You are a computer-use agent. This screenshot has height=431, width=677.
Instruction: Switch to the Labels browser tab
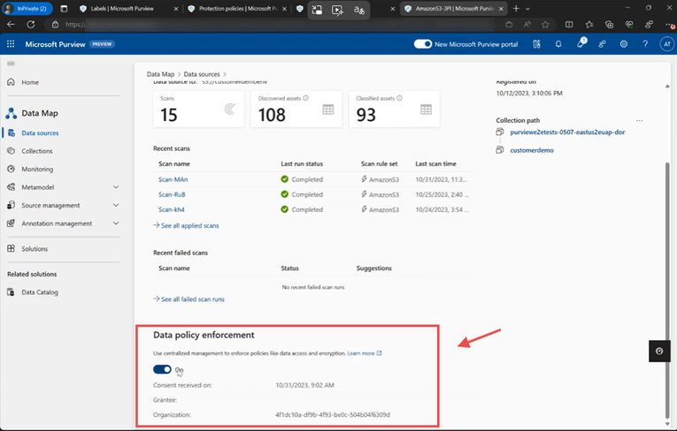121,8
